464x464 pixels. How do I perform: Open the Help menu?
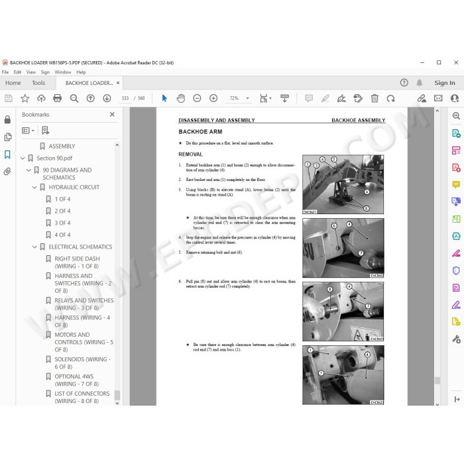[81, 72]
